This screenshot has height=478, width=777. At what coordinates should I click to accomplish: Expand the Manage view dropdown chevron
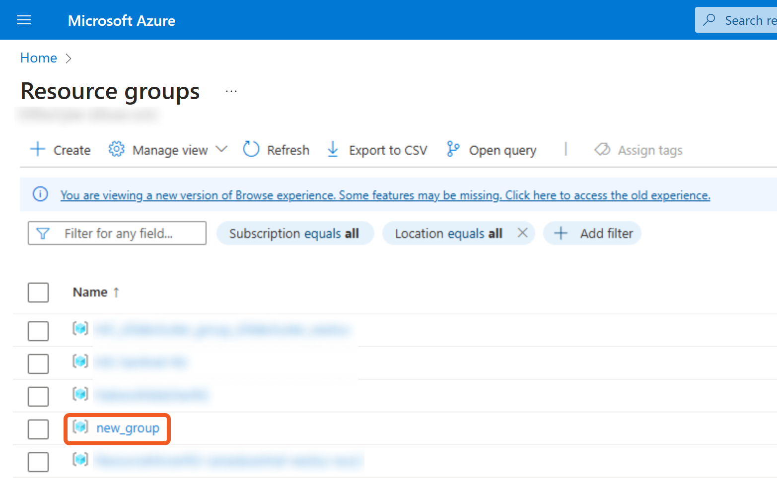click(221, 149)
